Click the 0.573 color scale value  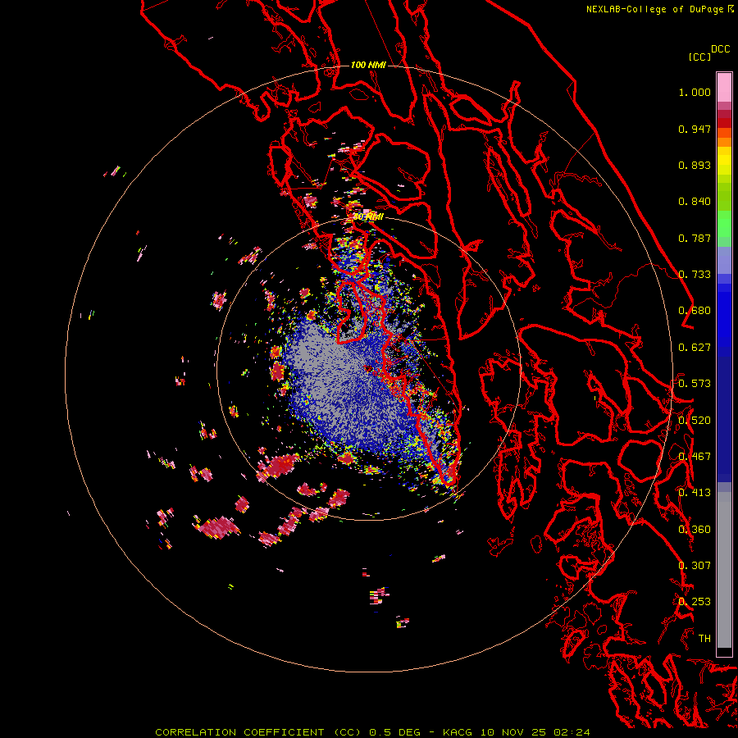[695, 384]
